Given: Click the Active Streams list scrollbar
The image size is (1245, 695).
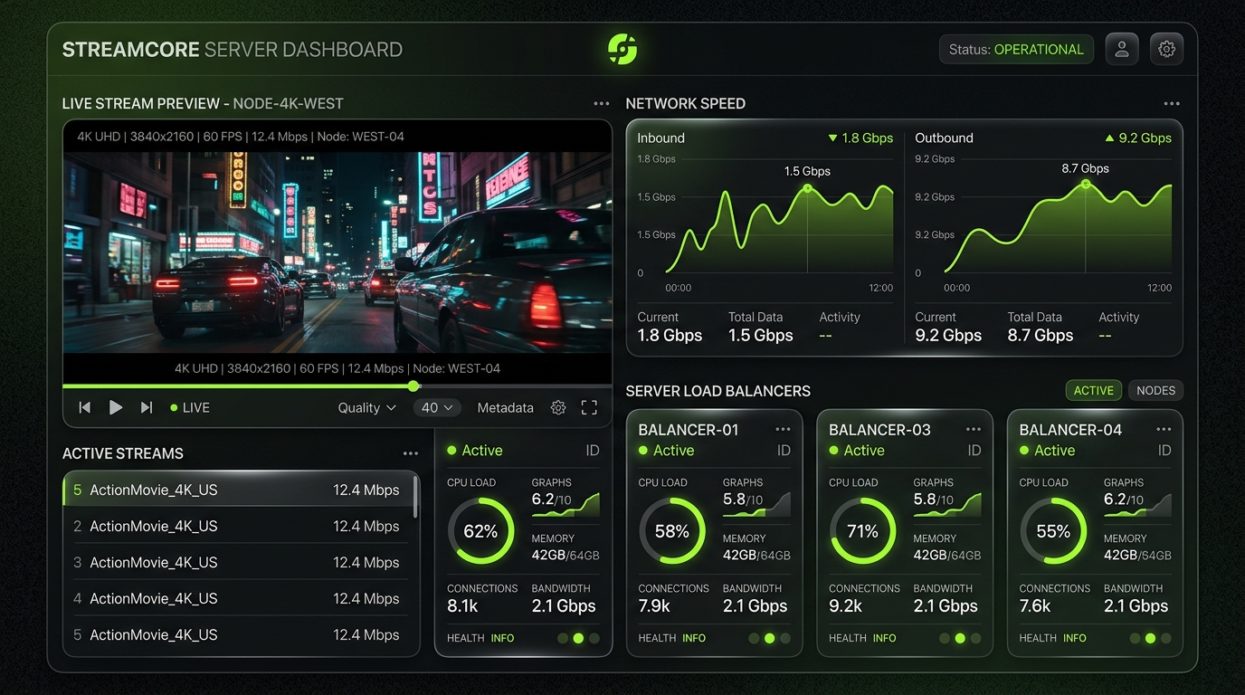Looking at the screenshot, I should tap(415, 497).
